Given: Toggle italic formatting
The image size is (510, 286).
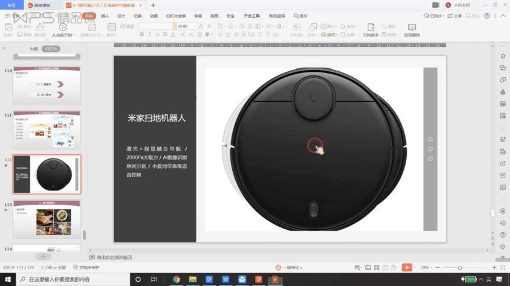Looking at the screenshot, I should 149,34.
